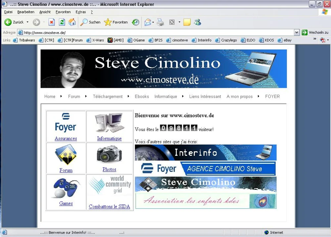Viewport: 331px width, 237px height.
Task: Expand the arrow next to Home menu
Action: (61, 96)
